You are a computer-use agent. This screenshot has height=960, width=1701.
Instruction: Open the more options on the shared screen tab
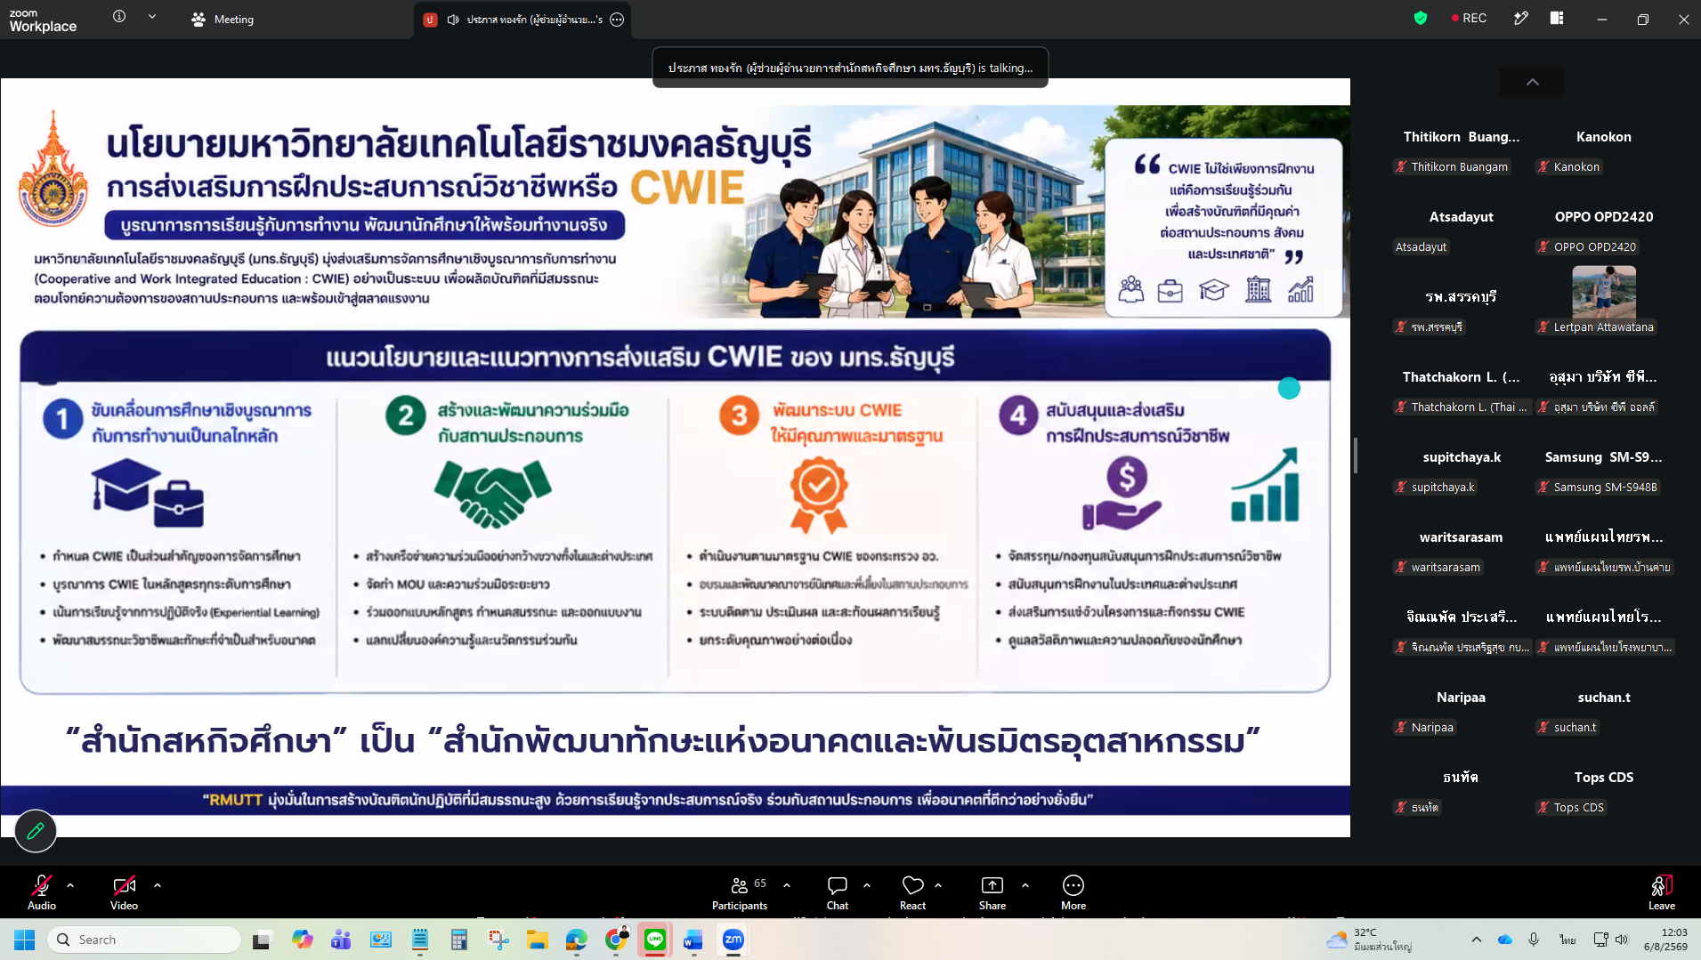pos(617,20)
